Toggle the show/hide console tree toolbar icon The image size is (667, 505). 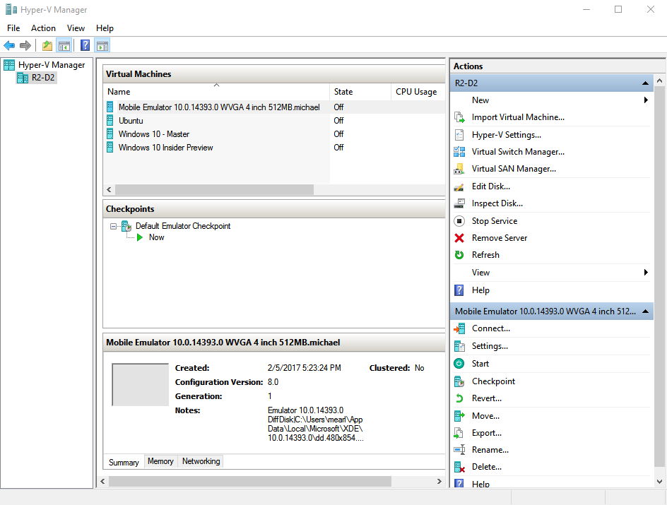coord(64,45)
